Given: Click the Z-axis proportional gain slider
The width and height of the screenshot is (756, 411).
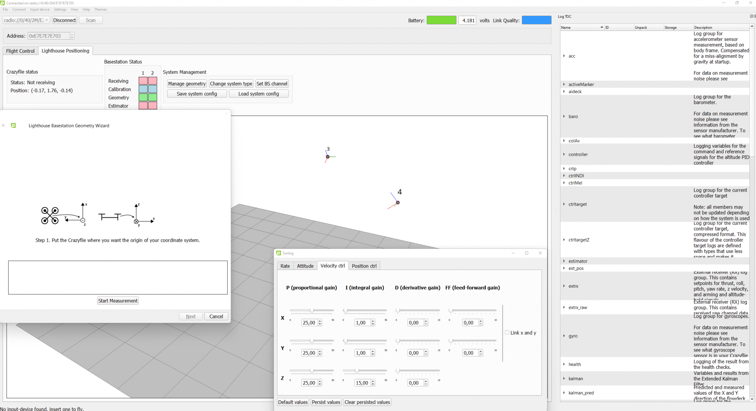Looking at the screenshot, I should pos(313,371).
